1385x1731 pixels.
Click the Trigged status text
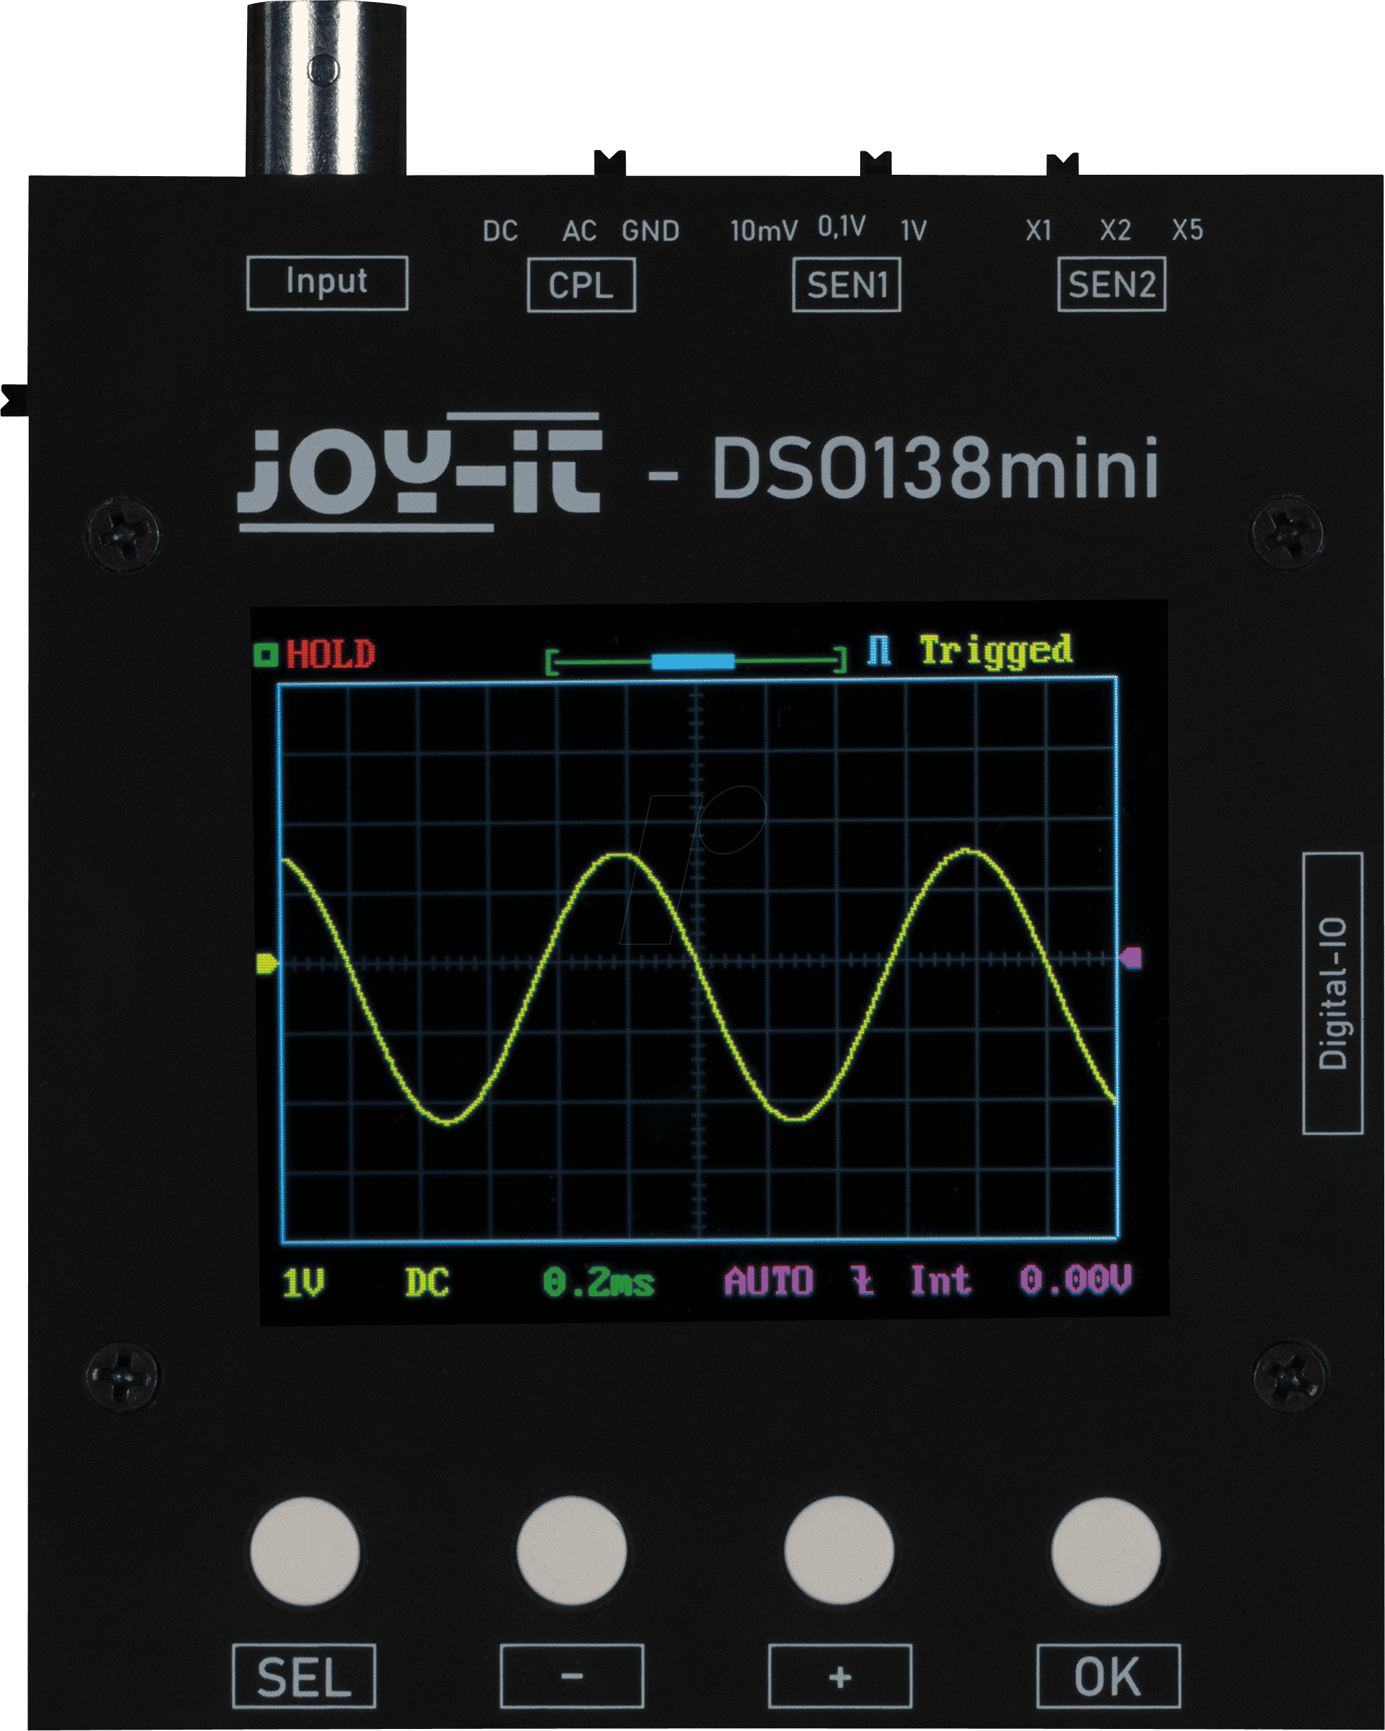(x=996, y=651)
